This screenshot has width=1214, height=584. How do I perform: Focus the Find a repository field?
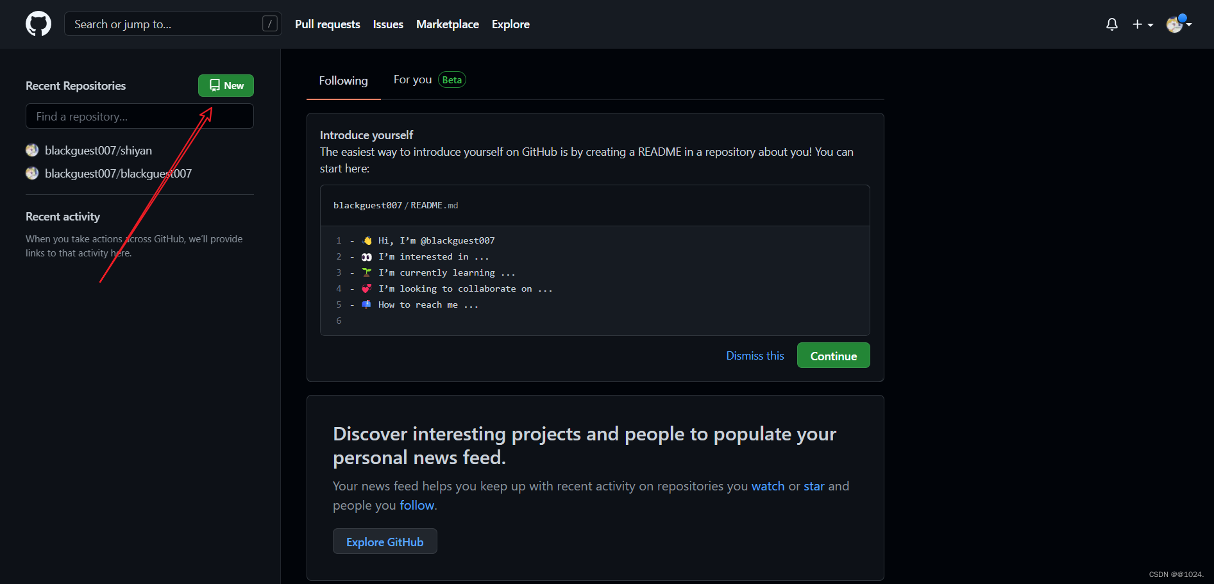(x=140, y=116)
